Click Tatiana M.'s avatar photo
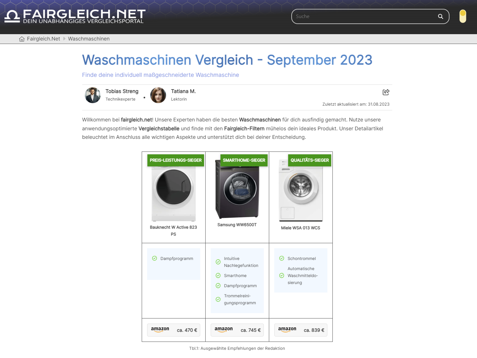The width and height of the screenshot is (477, 358). pyautogui.click(x=158, y=95)
